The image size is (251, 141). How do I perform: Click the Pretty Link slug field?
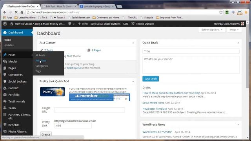(73, 126)
